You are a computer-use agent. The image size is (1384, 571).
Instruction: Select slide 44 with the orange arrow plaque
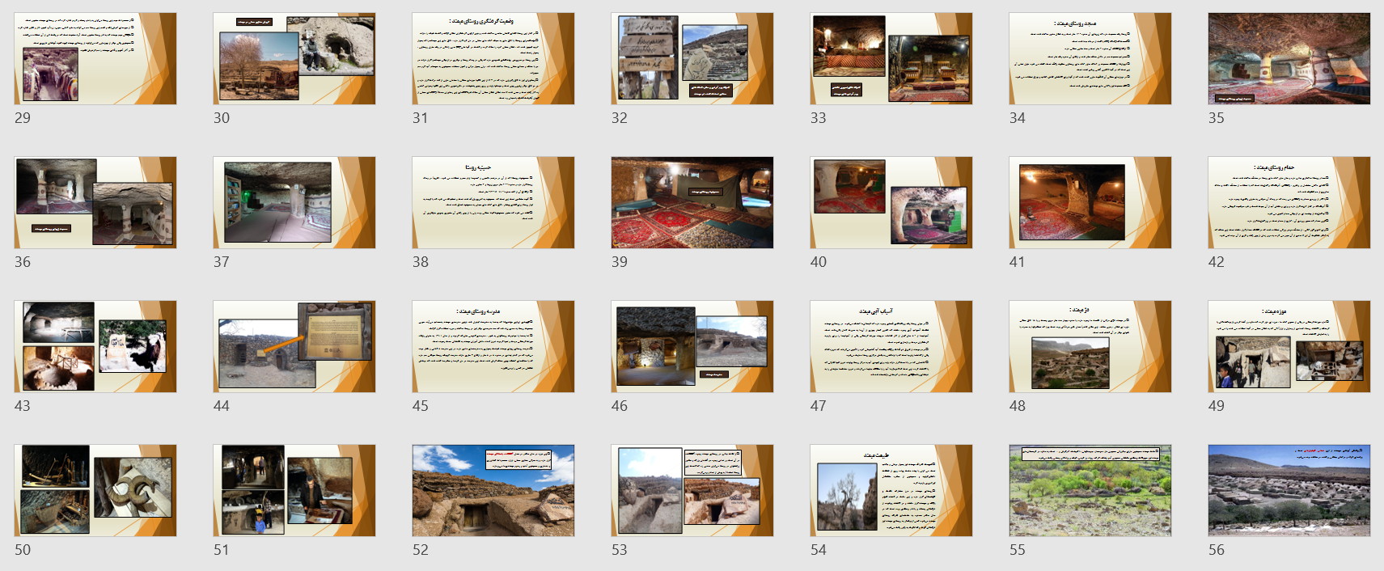tap(294, 346)
